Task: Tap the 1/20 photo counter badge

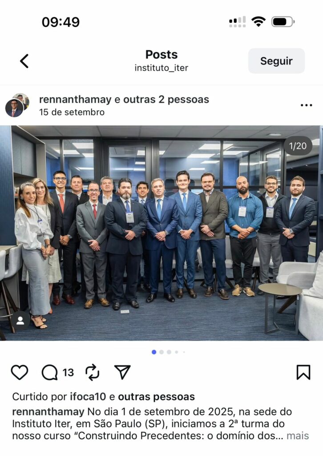Action: pos(298,146)
